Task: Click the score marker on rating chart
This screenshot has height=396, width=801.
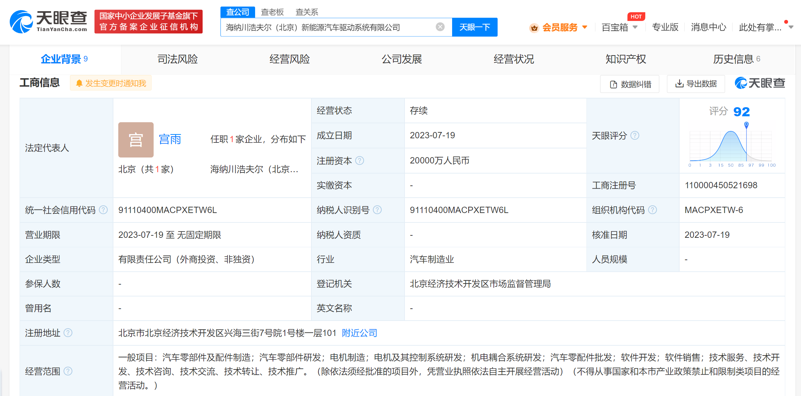Action: [x=746, y=124]
